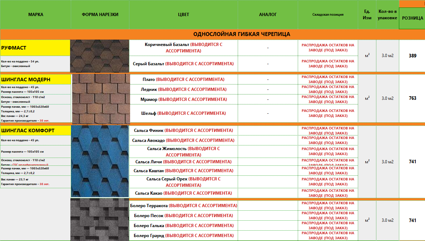This screenshot has width=425, height=241.
Task: Click the stock status for Болеро Терракота
Action: click(328, 206)
